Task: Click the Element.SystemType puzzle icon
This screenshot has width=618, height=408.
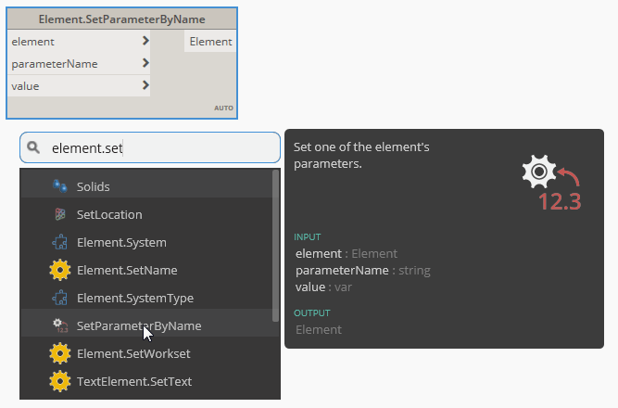Action: [x=60, y=298]
